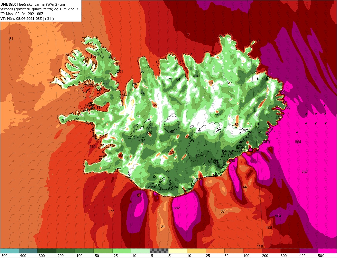Click the value '-84' in the north
The height and width of the screenshot is (258, 337).
click(x=177, y=79)
